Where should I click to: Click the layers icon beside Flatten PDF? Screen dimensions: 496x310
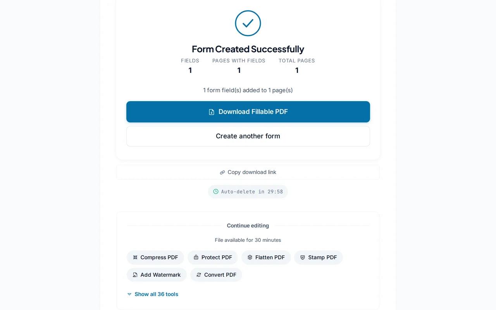pos(250,257)
